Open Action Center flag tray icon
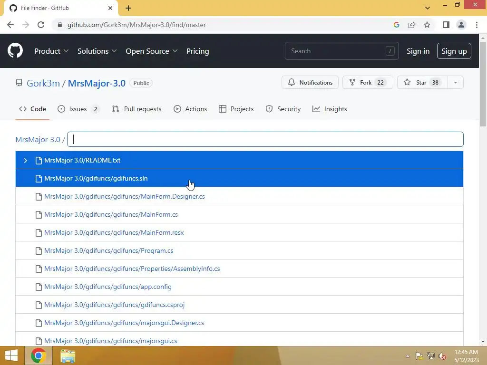This screenshot has height=365, width=487. 419,356
